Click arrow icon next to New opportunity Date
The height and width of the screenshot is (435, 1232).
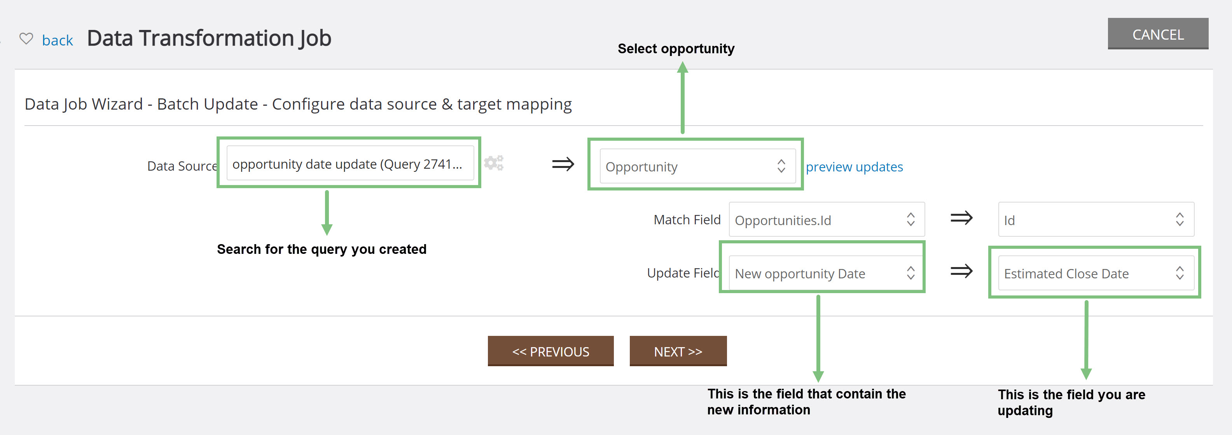(x=961, y=271)
